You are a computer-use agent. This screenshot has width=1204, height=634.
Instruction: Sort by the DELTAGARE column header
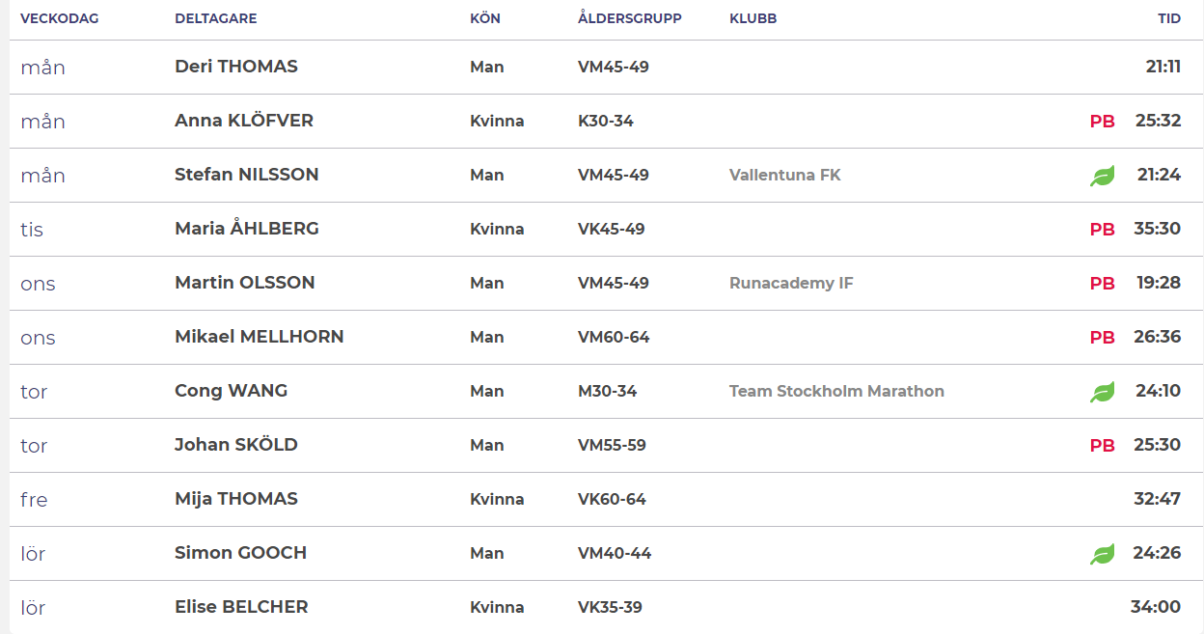[x=216, y=18]
